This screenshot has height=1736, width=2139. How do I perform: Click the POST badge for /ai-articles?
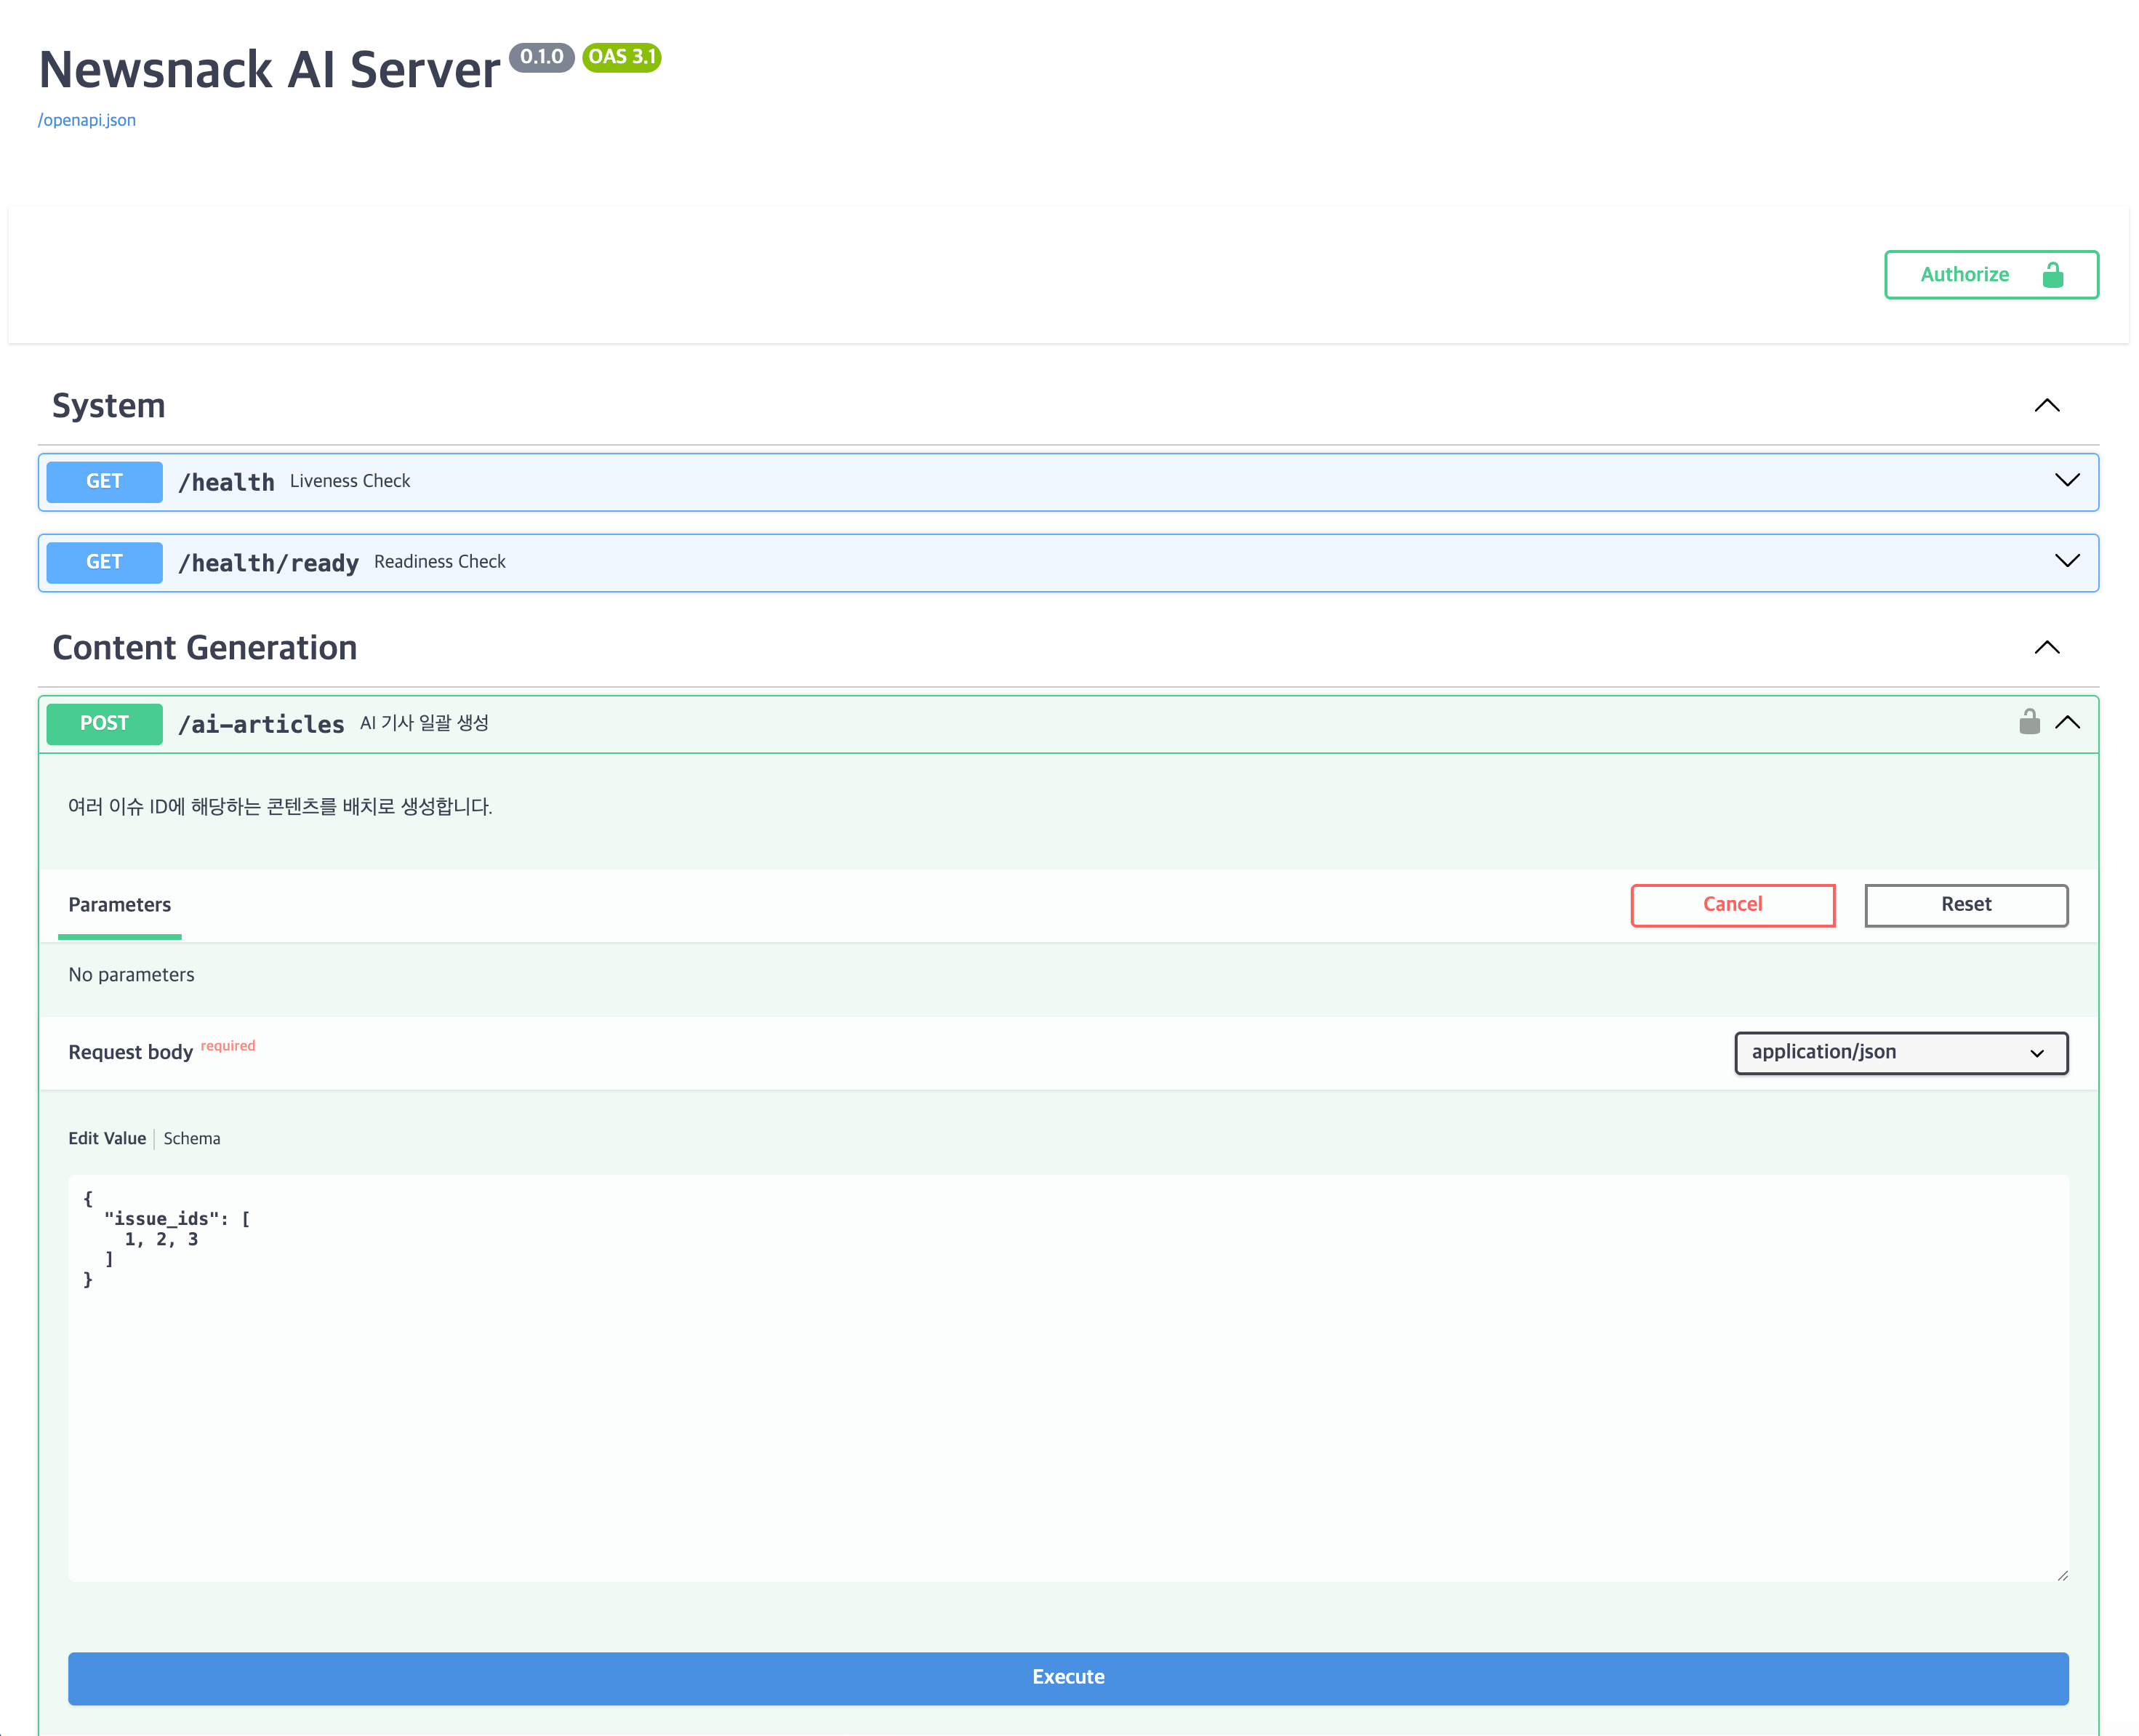pyautogui.click(x=104, y=723)
